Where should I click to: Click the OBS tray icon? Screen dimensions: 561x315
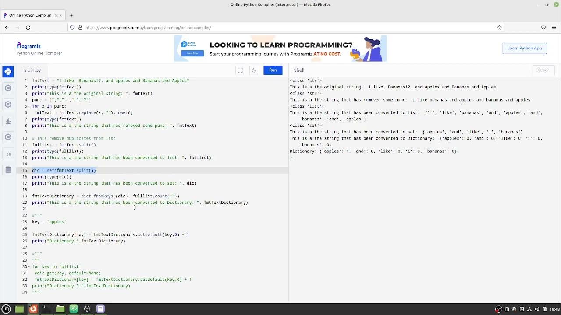(x=499, y=309)
